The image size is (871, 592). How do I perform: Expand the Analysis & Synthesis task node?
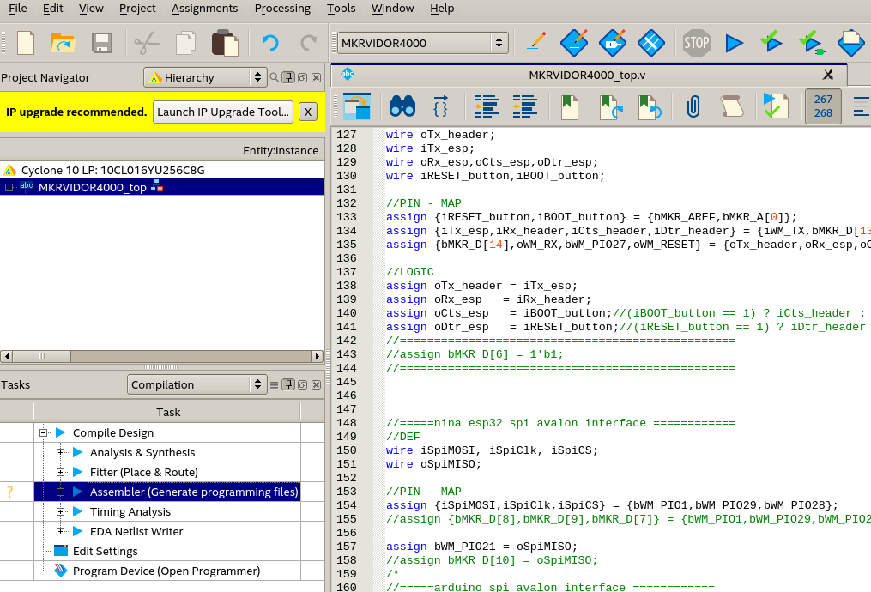pos(60,452)
